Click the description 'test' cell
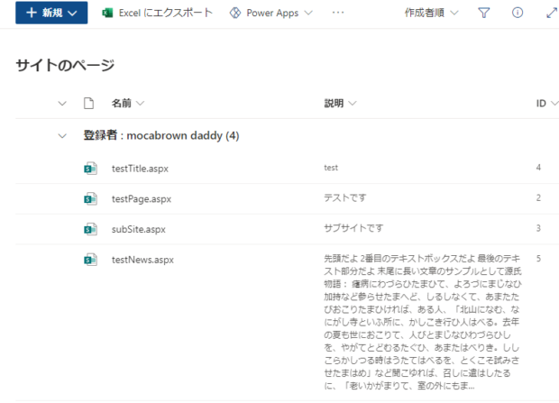559x403 pixels. 331,168
